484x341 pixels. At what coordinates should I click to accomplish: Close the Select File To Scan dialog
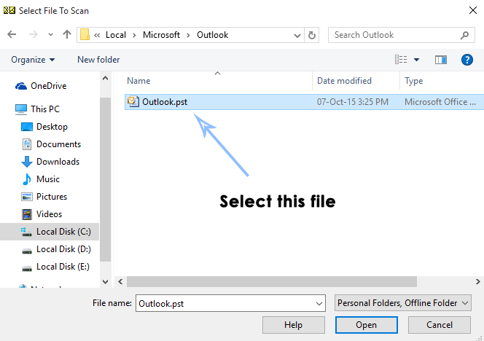472,10
